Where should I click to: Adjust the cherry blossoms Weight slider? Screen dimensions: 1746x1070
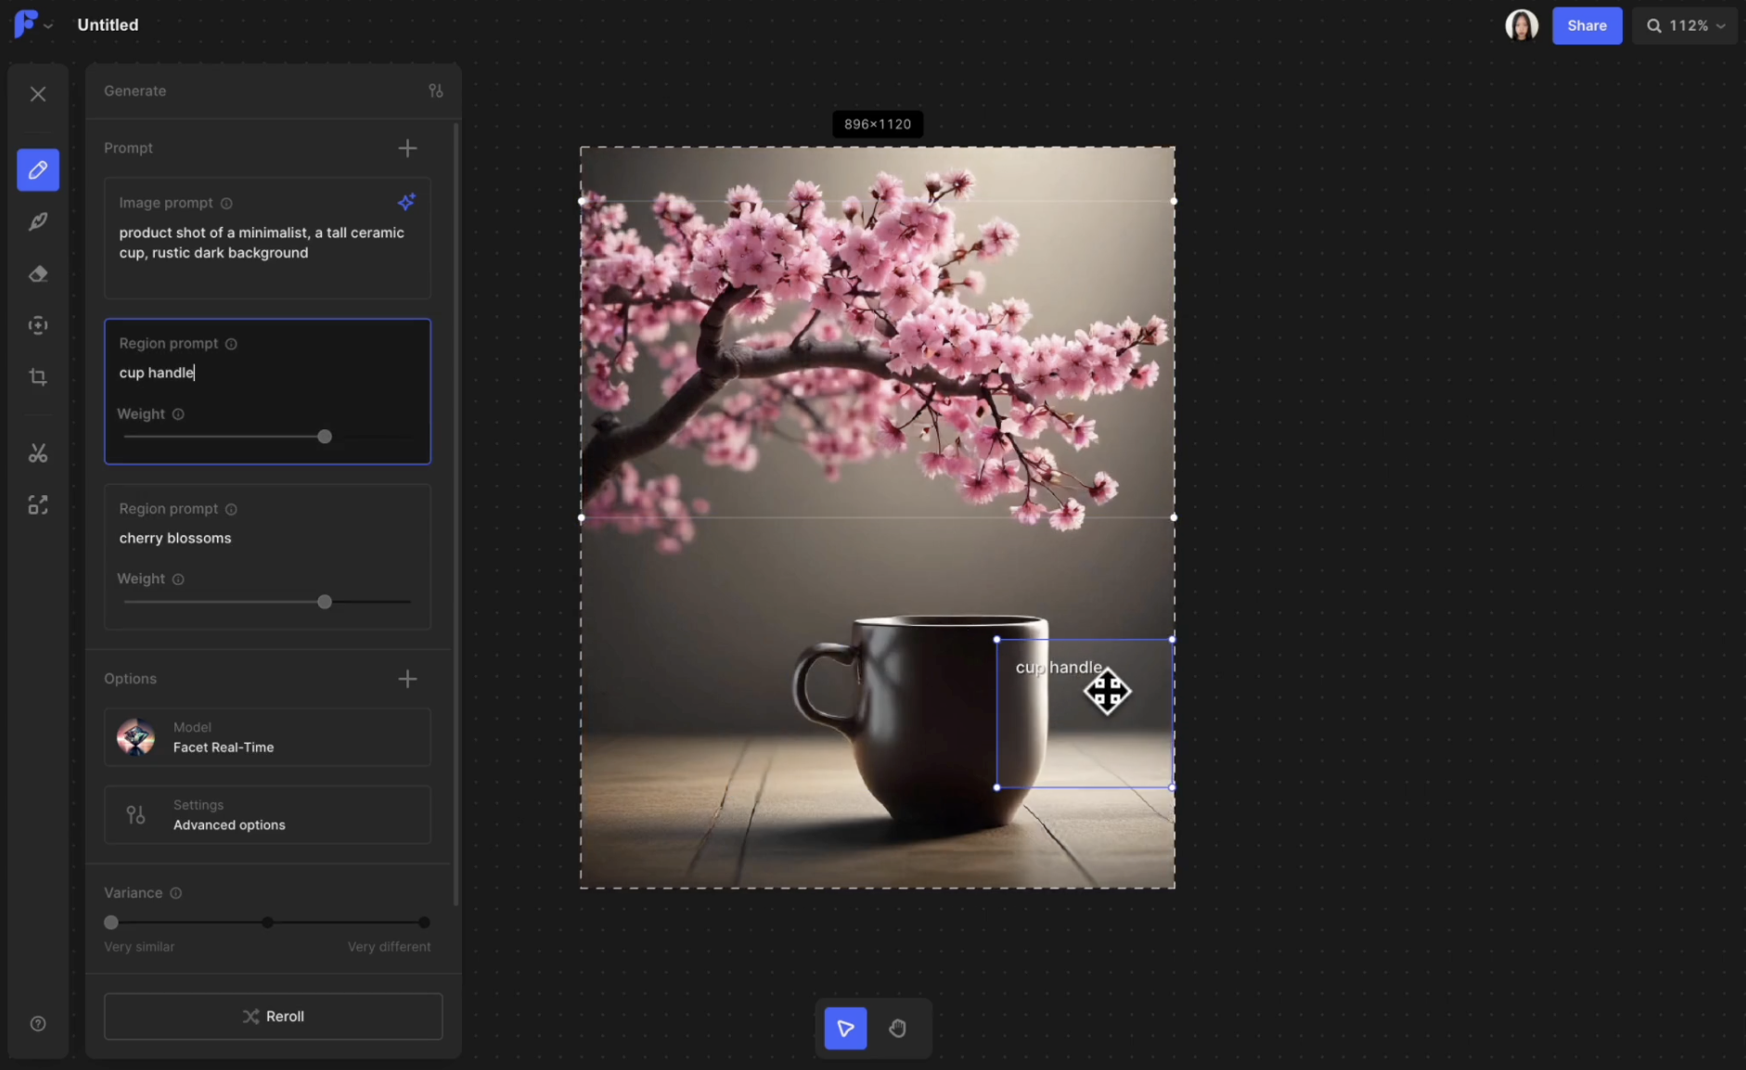click(x=324, y=602)
